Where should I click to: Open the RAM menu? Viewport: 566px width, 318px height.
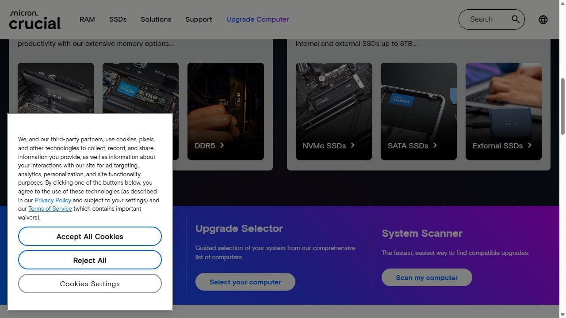point(87,19)
